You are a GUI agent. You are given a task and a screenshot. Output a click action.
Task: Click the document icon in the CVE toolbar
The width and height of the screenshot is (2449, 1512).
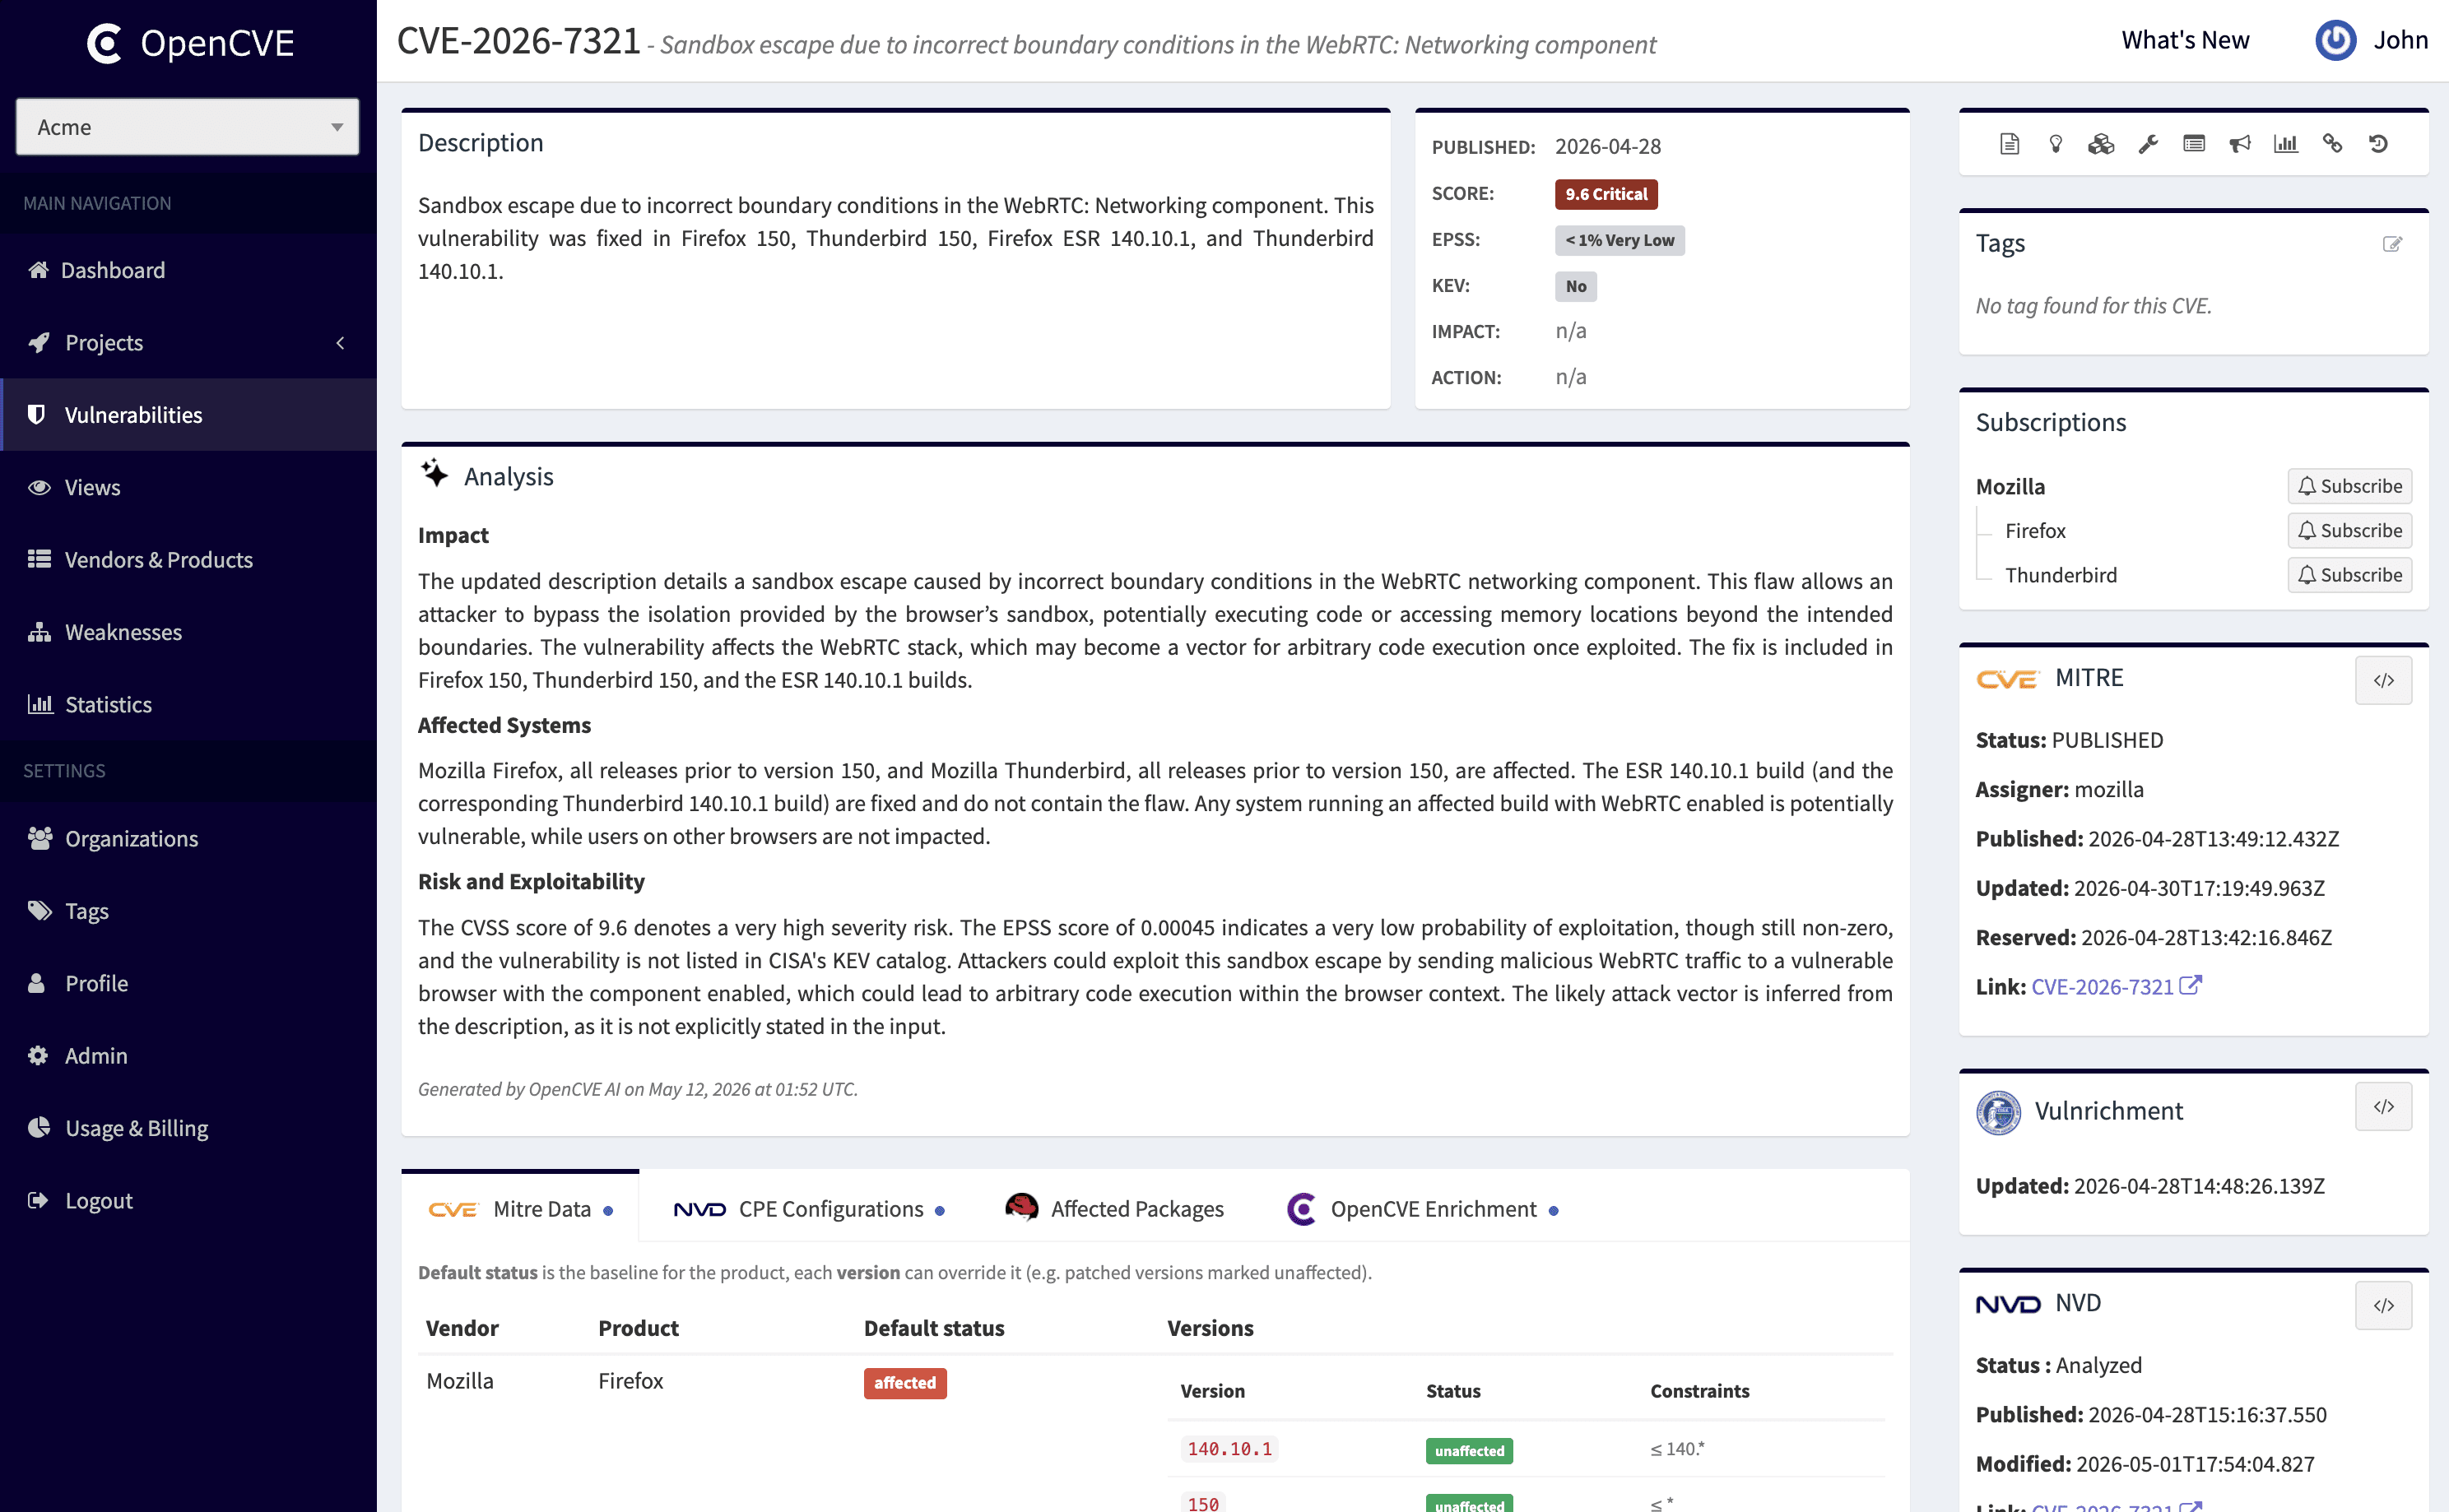pyautogui.click(x=2009, y=144)
